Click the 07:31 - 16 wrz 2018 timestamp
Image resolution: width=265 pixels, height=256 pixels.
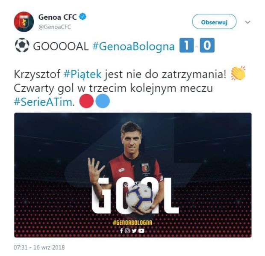pyautogui.click(x=39, y=247)
